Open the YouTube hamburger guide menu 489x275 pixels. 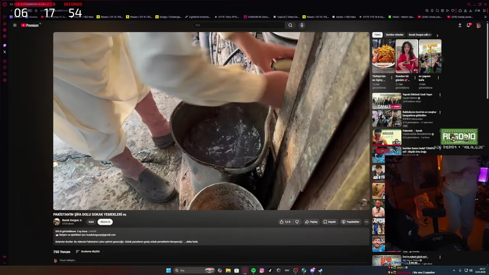pyautogui.click(x=15, y=25)
